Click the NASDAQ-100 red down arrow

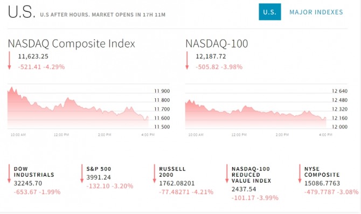tap(187, 60)
